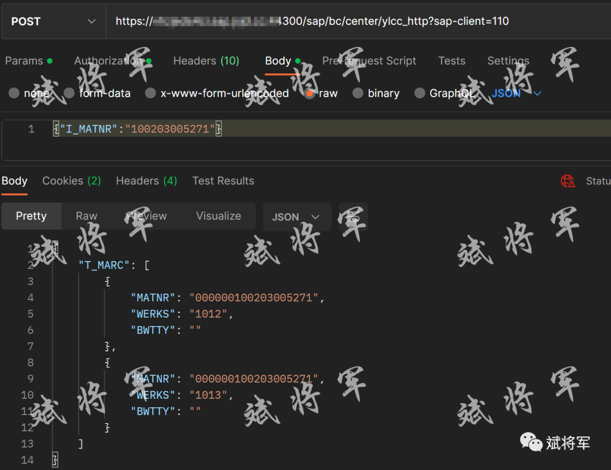This screenshot has height=470, width=611.
Task: Open the Test Results tab
Action: click(x=223, y=181)
